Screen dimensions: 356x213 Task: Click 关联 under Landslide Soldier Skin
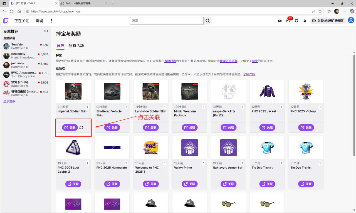click(x=151, y=128)
